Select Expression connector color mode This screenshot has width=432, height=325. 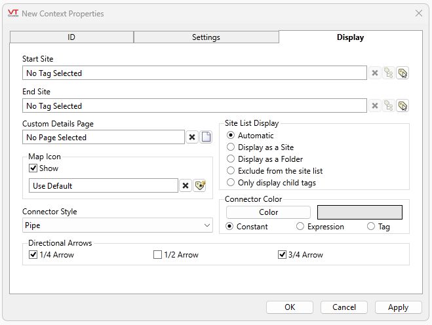300,227
